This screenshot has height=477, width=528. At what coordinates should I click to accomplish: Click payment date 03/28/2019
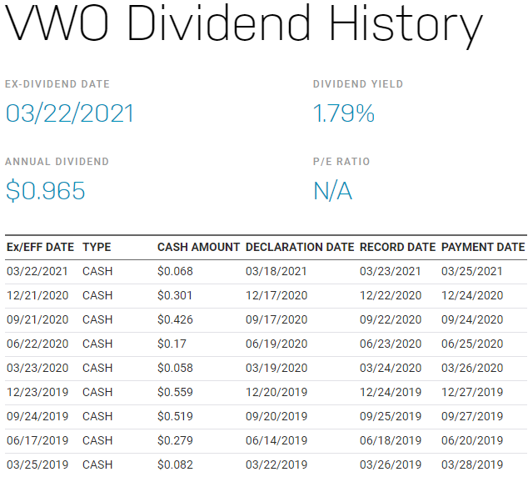(472, 464)
